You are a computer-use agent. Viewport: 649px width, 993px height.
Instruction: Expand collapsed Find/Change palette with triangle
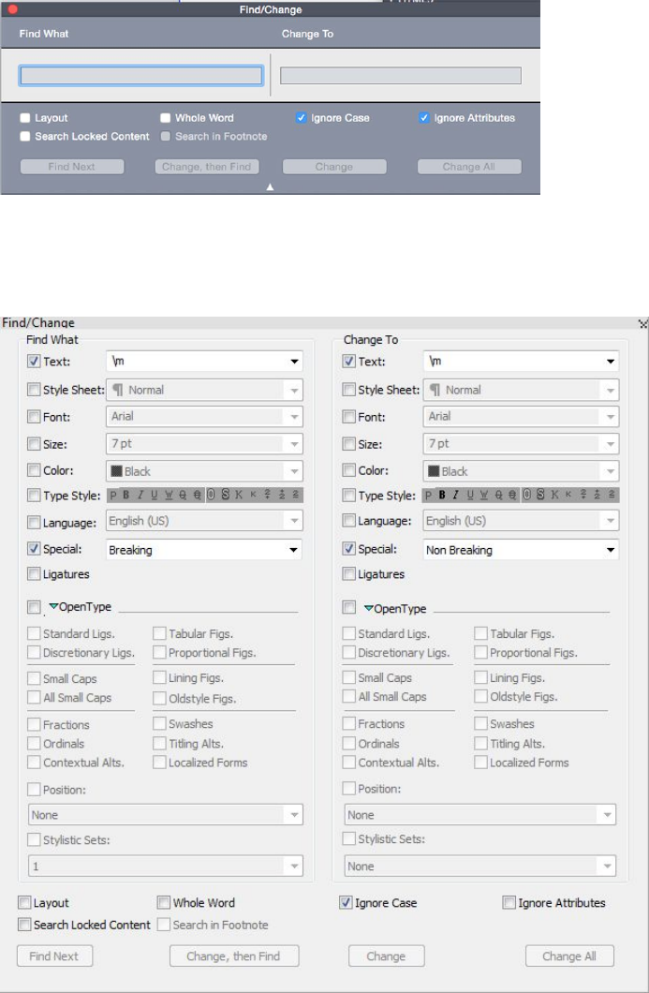point(271,186)
